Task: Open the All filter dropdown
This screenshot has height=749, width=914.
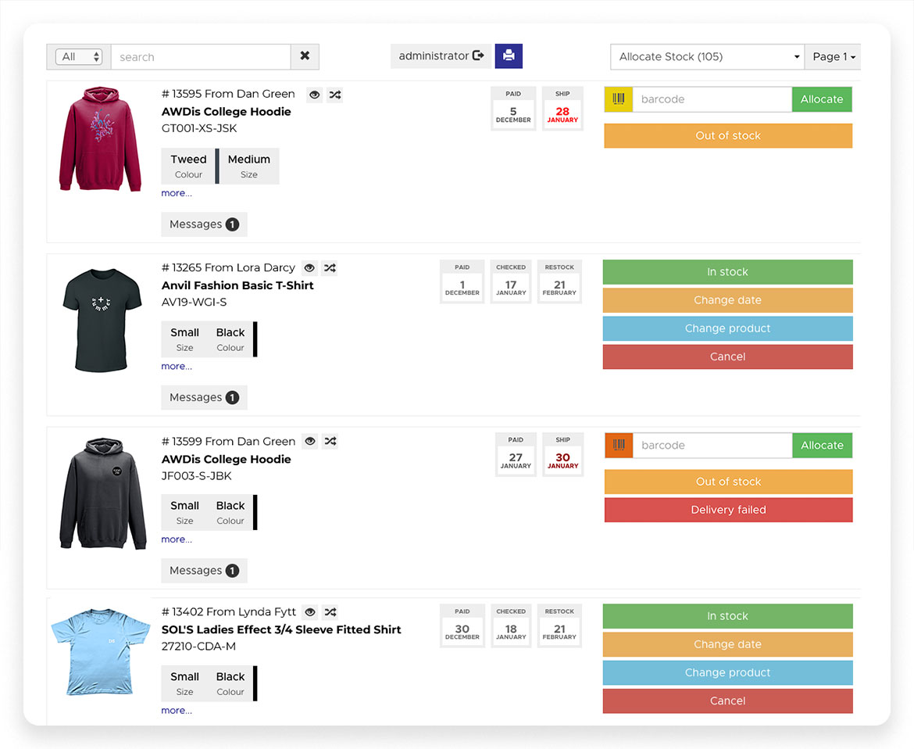Action: (x=79, y=57)
